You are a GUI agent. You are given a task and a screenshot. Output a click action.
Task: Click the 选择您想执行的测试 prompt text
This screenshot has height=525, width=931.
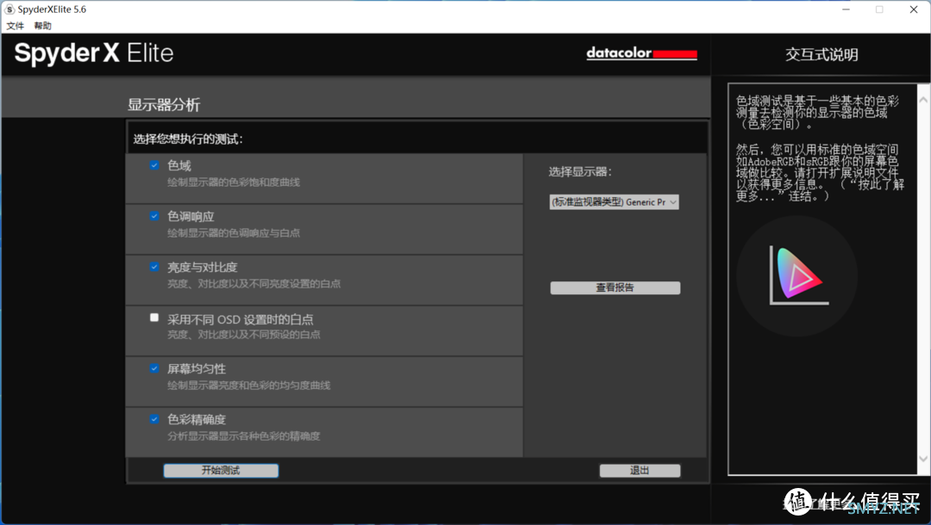pyautogui.click(x=188, y=139)
